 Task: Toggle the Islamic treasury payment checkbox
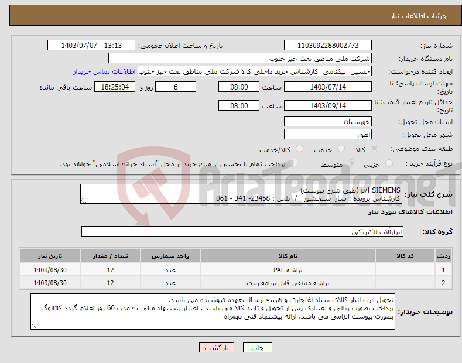pos(294,163)
